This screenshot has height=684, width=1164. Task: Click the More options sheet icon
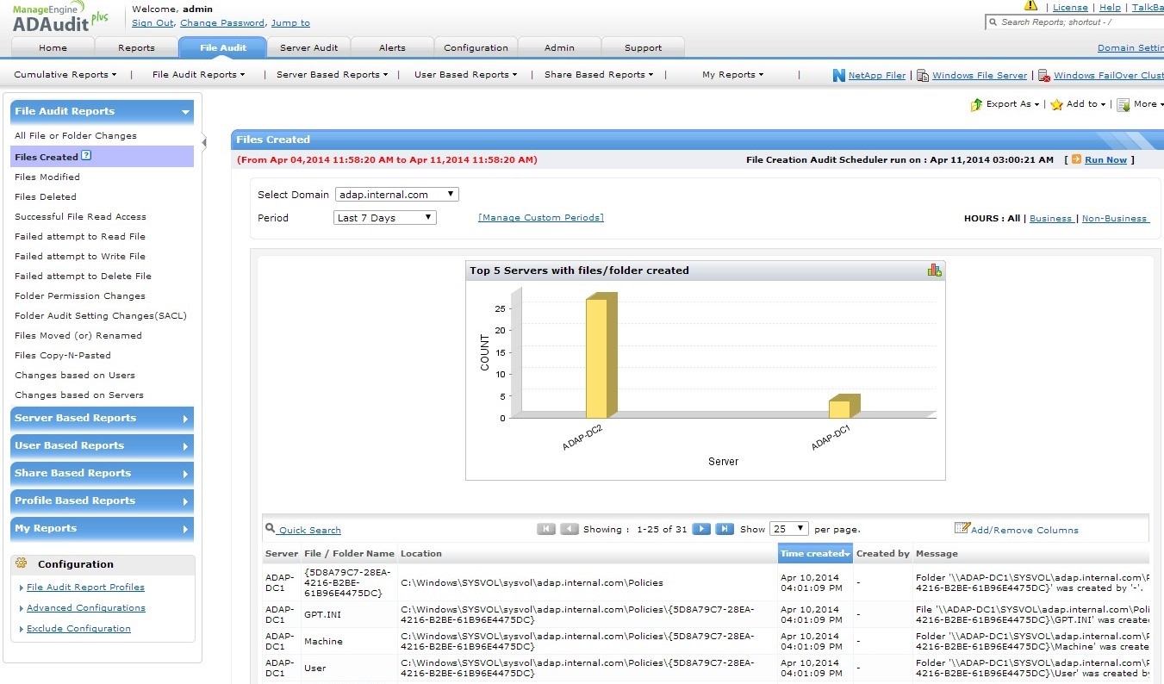coord(1124,105)
